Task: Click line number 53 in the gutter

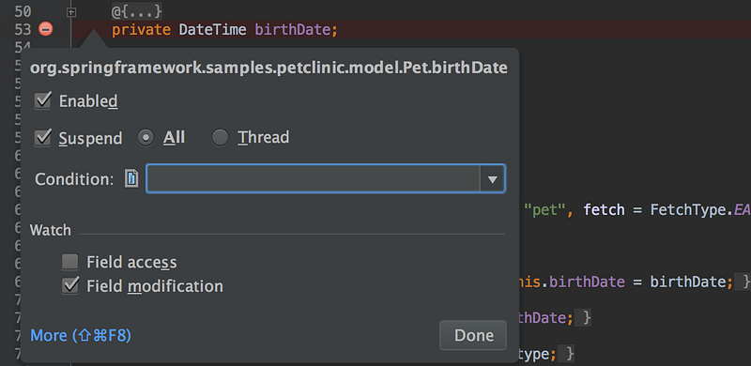Action: (x=23, y=30)
